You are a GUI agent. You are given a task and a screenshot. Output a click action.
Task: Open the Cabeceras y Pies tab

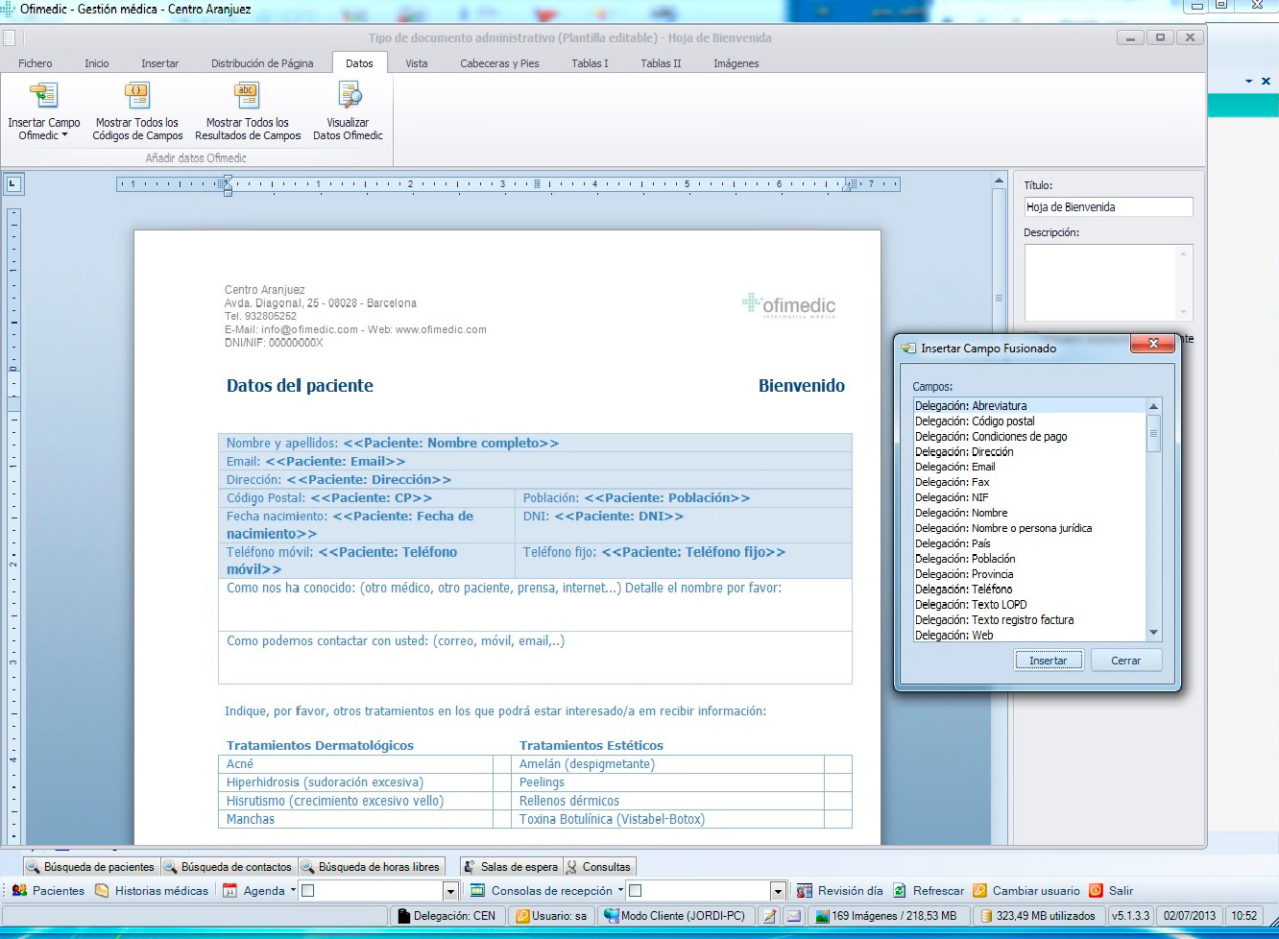tap(499, 63)
